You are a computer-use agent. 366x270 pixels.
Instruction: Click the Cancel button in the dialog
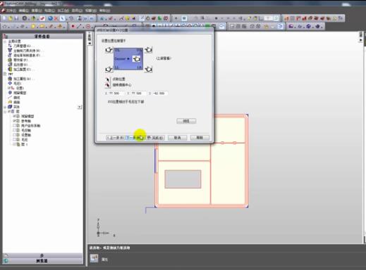178,138
